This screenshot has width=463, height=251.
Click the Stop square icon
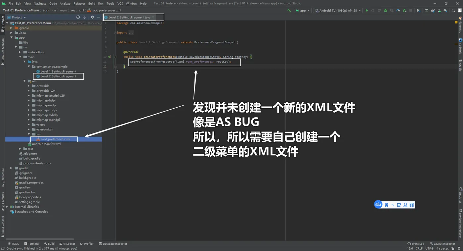[410, 11]
